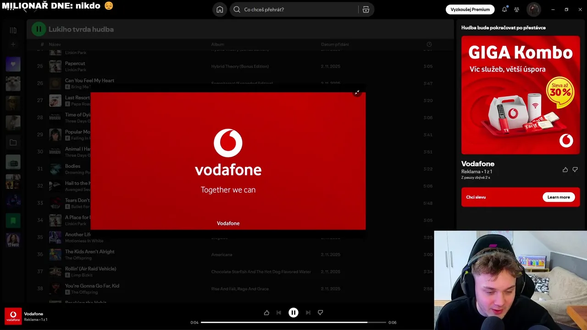Open Vodafone title in right panel
Screen dimensions: 587x330
(x=478, y=164)
